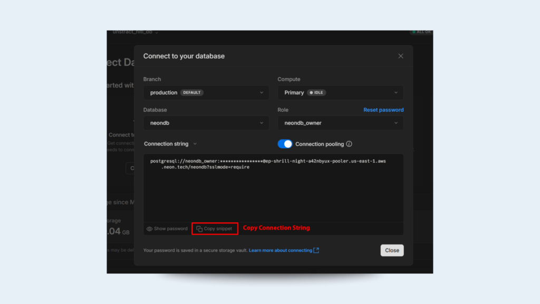This screenshot has height=304, width=540.
Task: Open project name dropdown in background page header
Action: tap(136, 32)
